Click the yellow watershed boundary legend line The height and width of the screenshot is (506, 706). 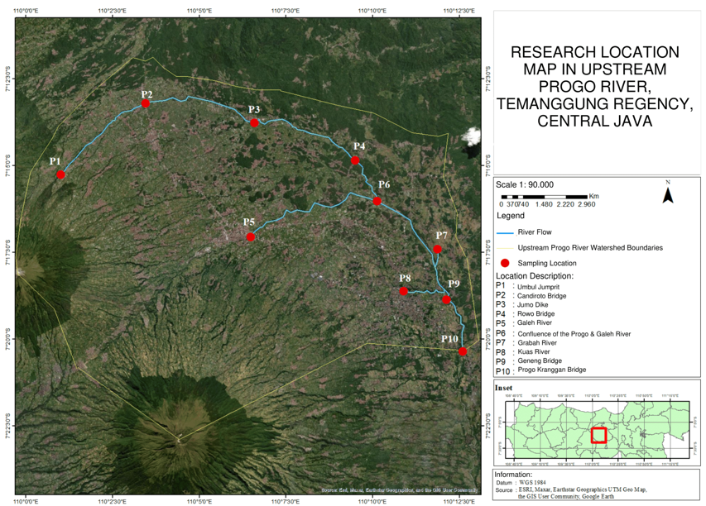click(505, 248)
